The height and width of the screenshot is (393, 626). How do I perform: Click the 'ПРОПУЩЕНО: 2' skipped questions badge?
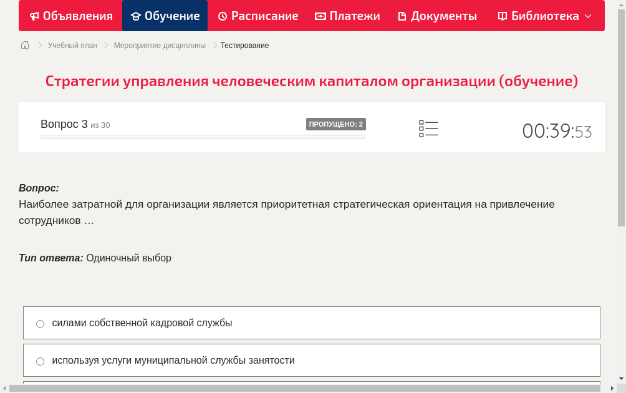coord(337,124)
